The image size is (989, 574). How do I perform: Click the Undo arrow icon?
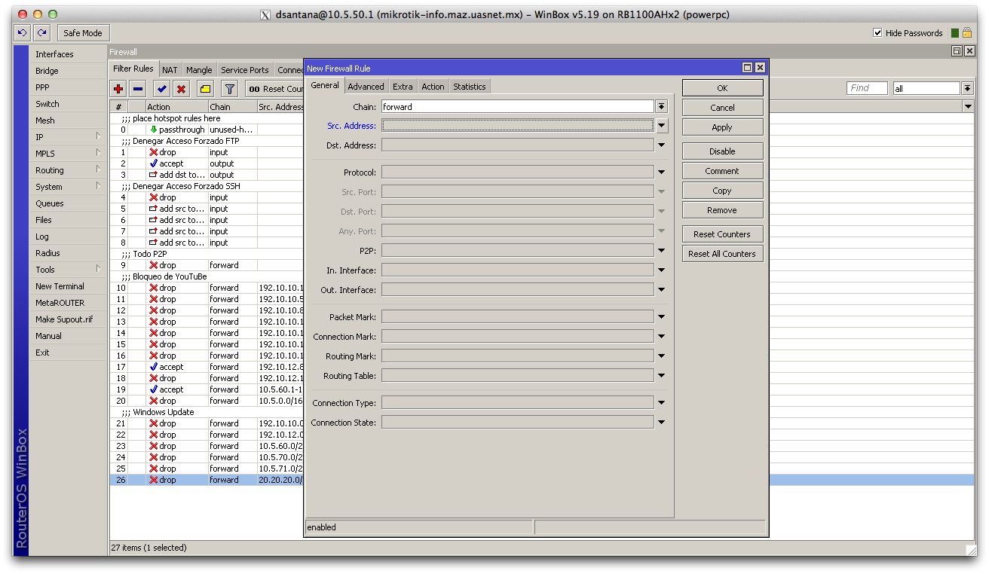click(x=22, y=32)
